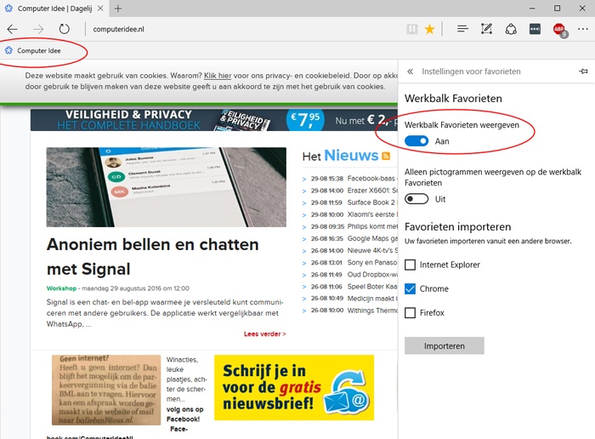Open the Adblock Plus extension icon

pos(560,30)
